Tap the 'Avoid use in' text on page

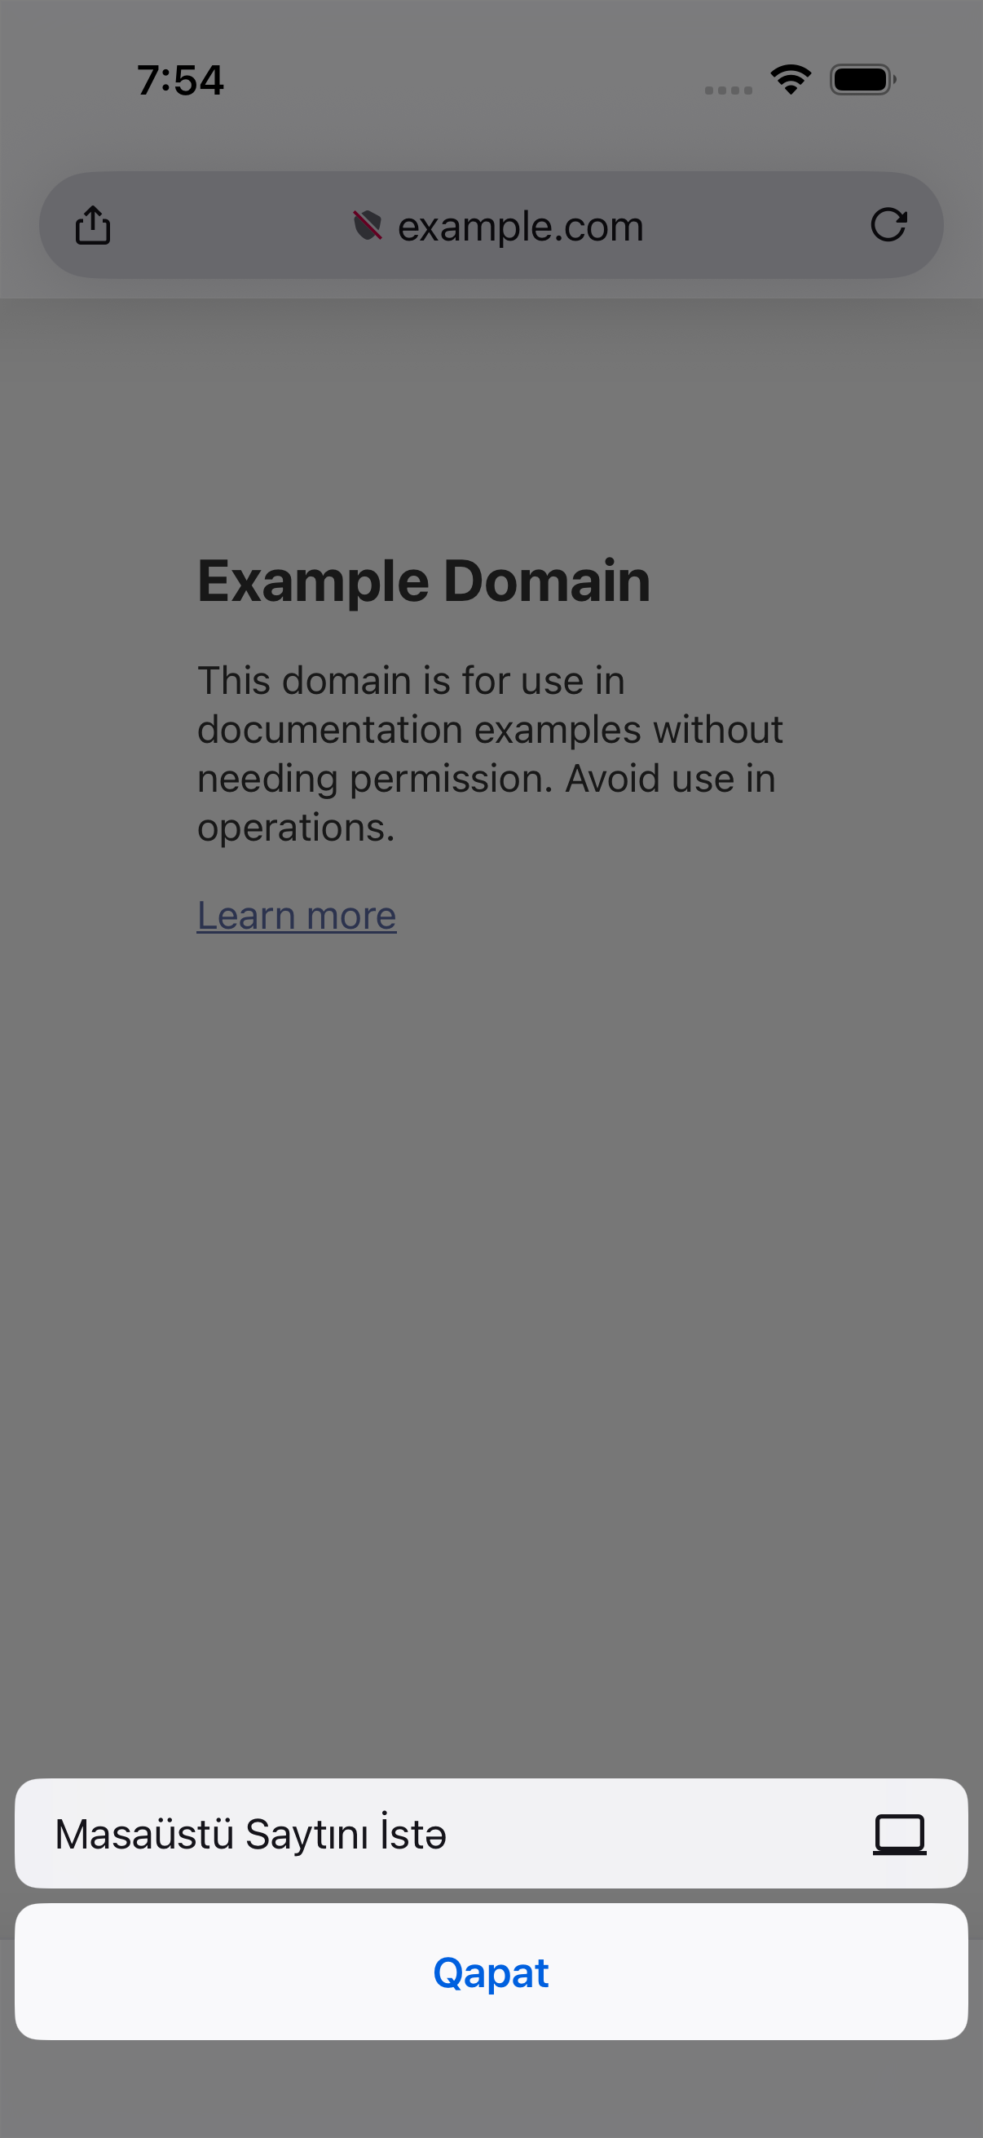[x=670, y=779]
